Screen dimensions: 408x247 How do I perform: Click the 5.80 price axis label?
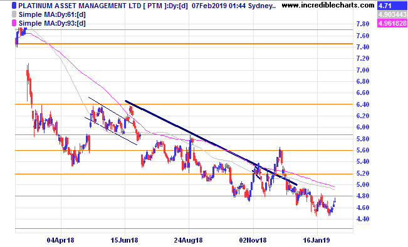pyautogui.click(x=363, y=139)
